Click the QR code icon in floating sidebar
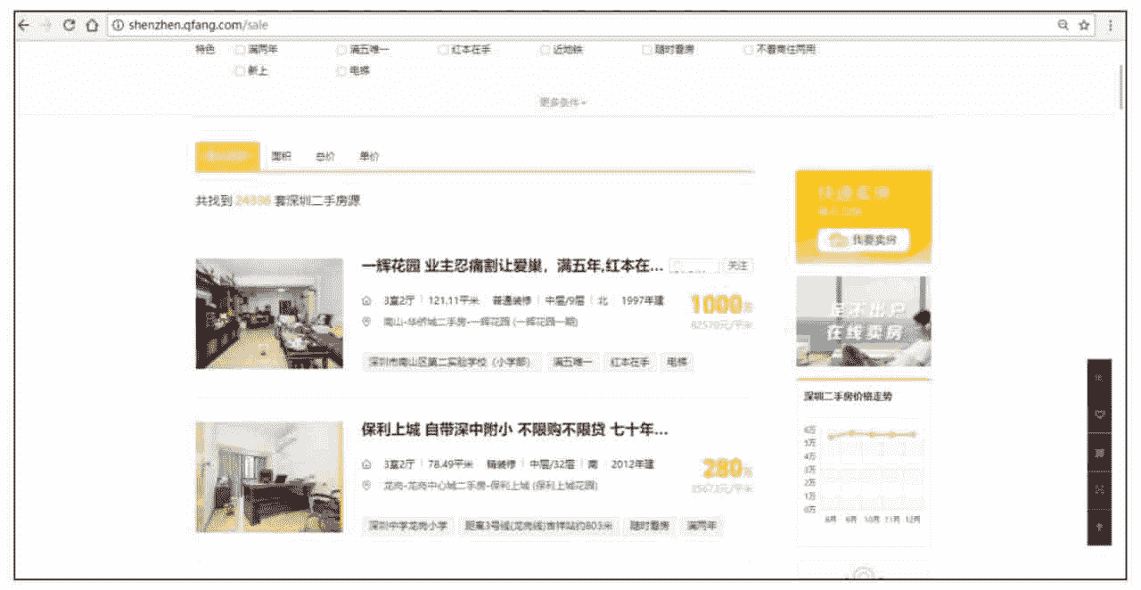 (x=1099, y=489)
